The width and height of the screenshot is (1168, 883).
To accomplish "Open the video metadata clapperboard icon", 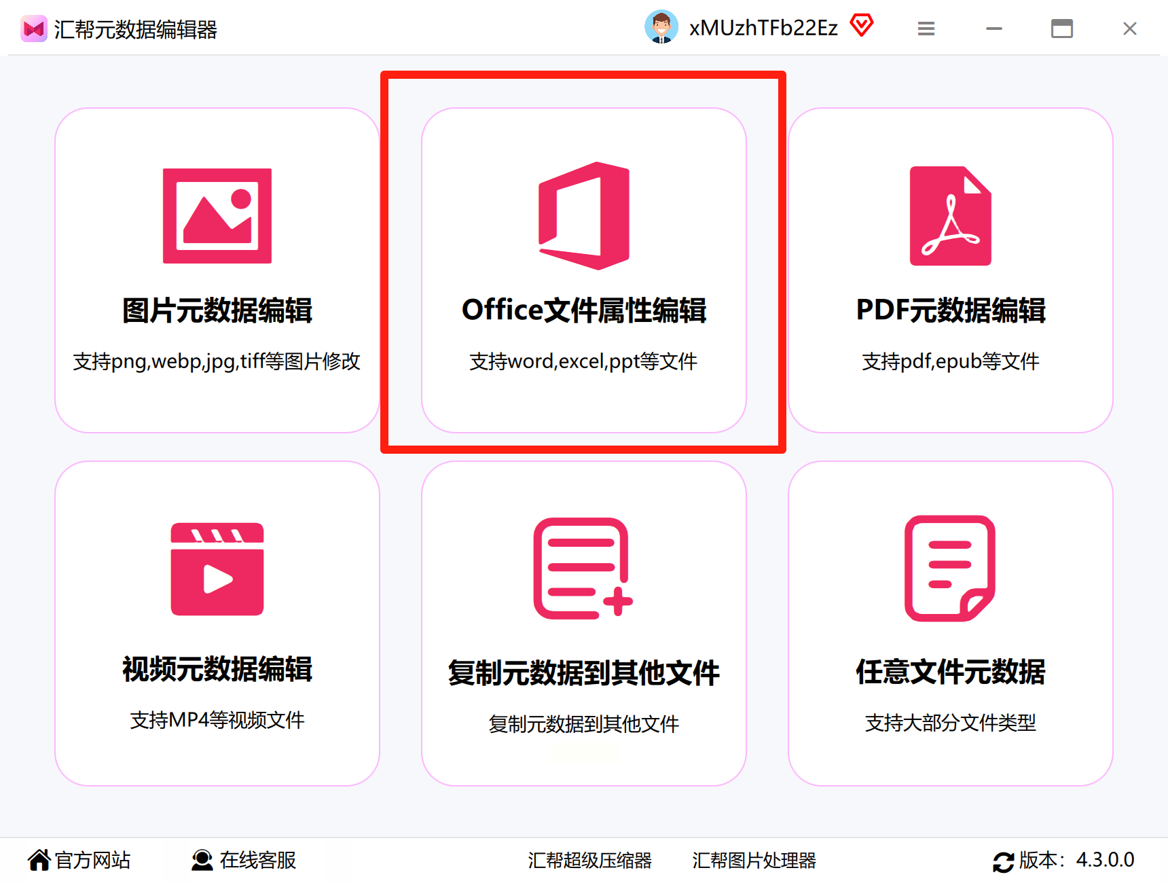I will [217, 569].
